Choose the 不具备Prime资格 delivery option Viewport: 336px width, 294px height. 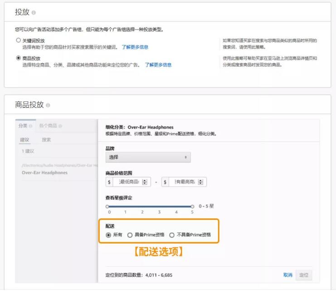[172, 235]
